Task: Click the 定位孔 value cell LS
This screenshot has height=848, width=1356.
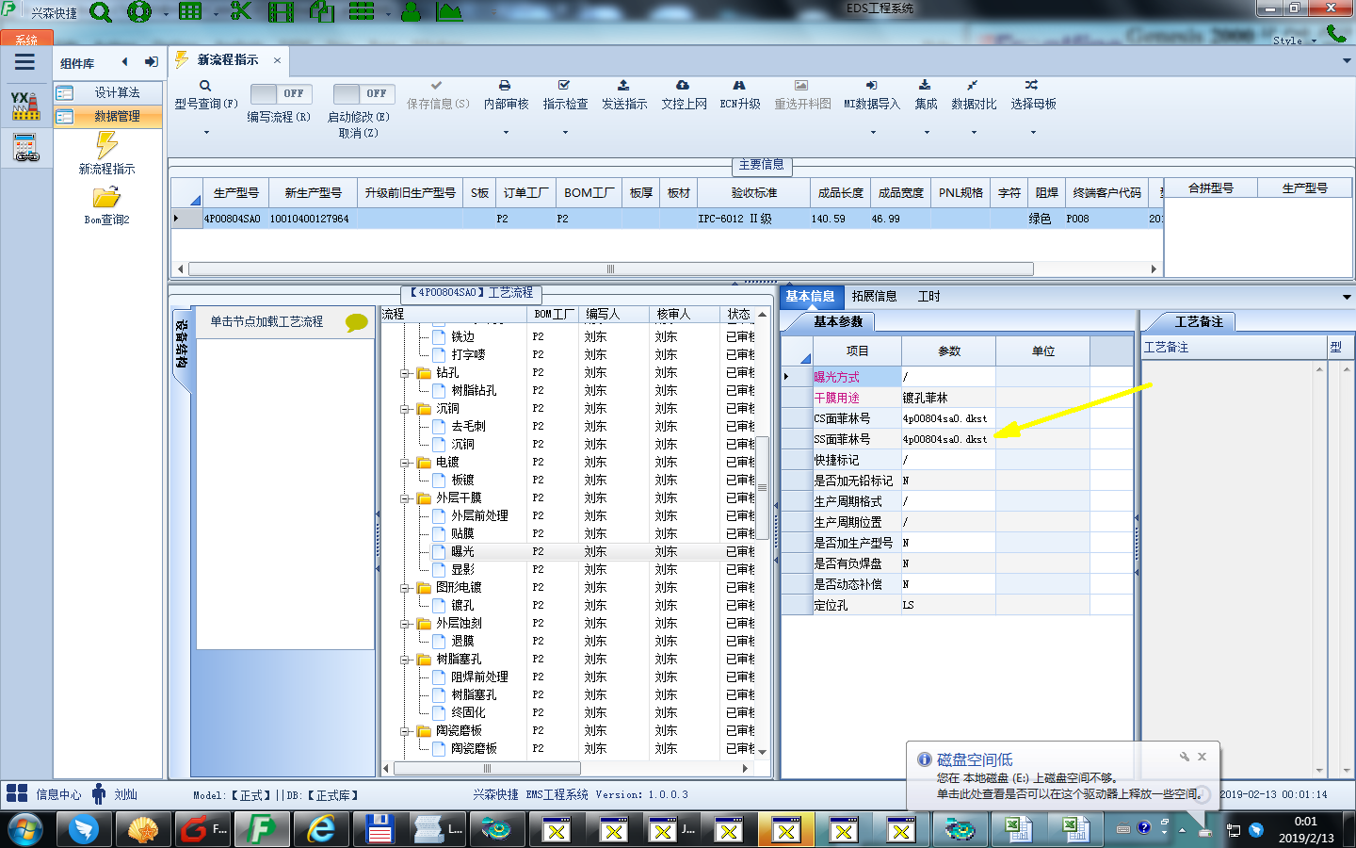Action: click(x=948, y=605)
